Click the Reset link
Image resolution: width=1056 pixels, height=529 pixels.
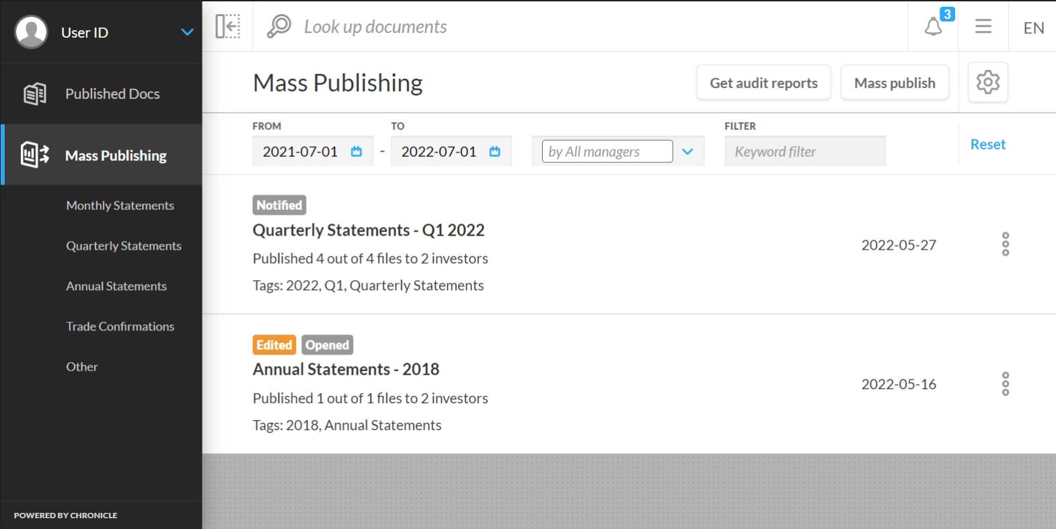987,144
